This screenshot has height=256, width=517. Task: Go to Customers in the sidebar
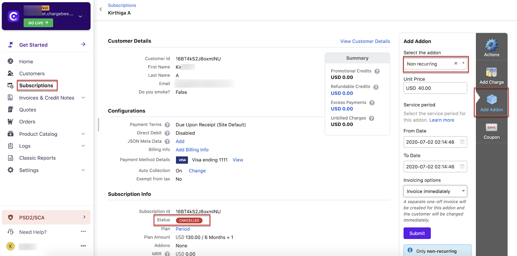(32, 73)
